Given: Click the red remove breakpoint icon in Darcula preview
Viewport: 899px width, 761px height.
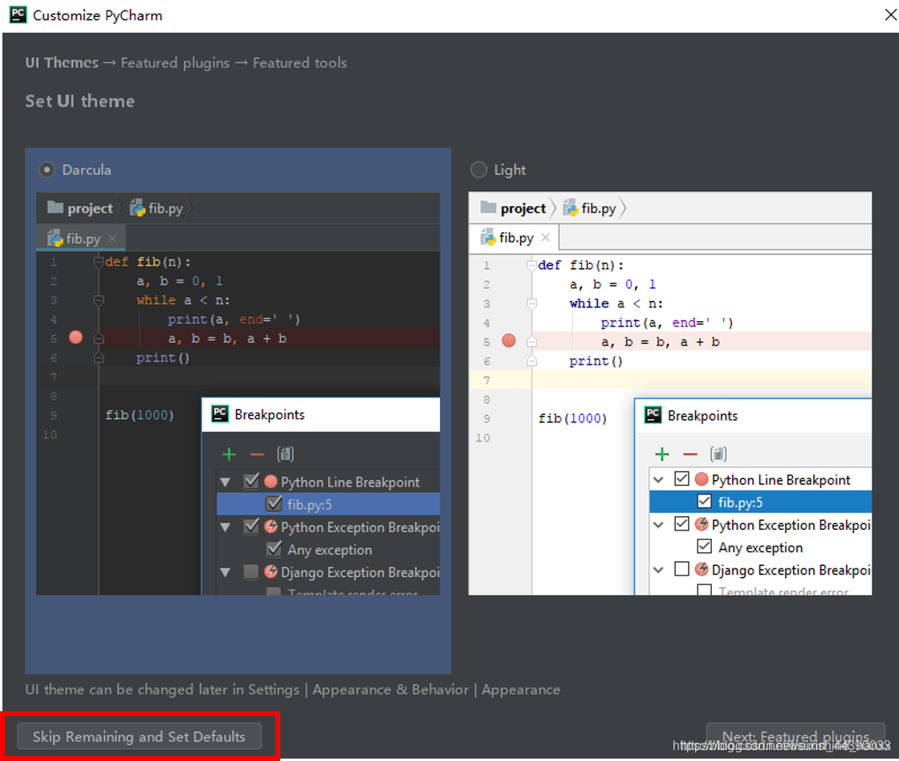Looking at the screenshot, I should pos(257,455).
